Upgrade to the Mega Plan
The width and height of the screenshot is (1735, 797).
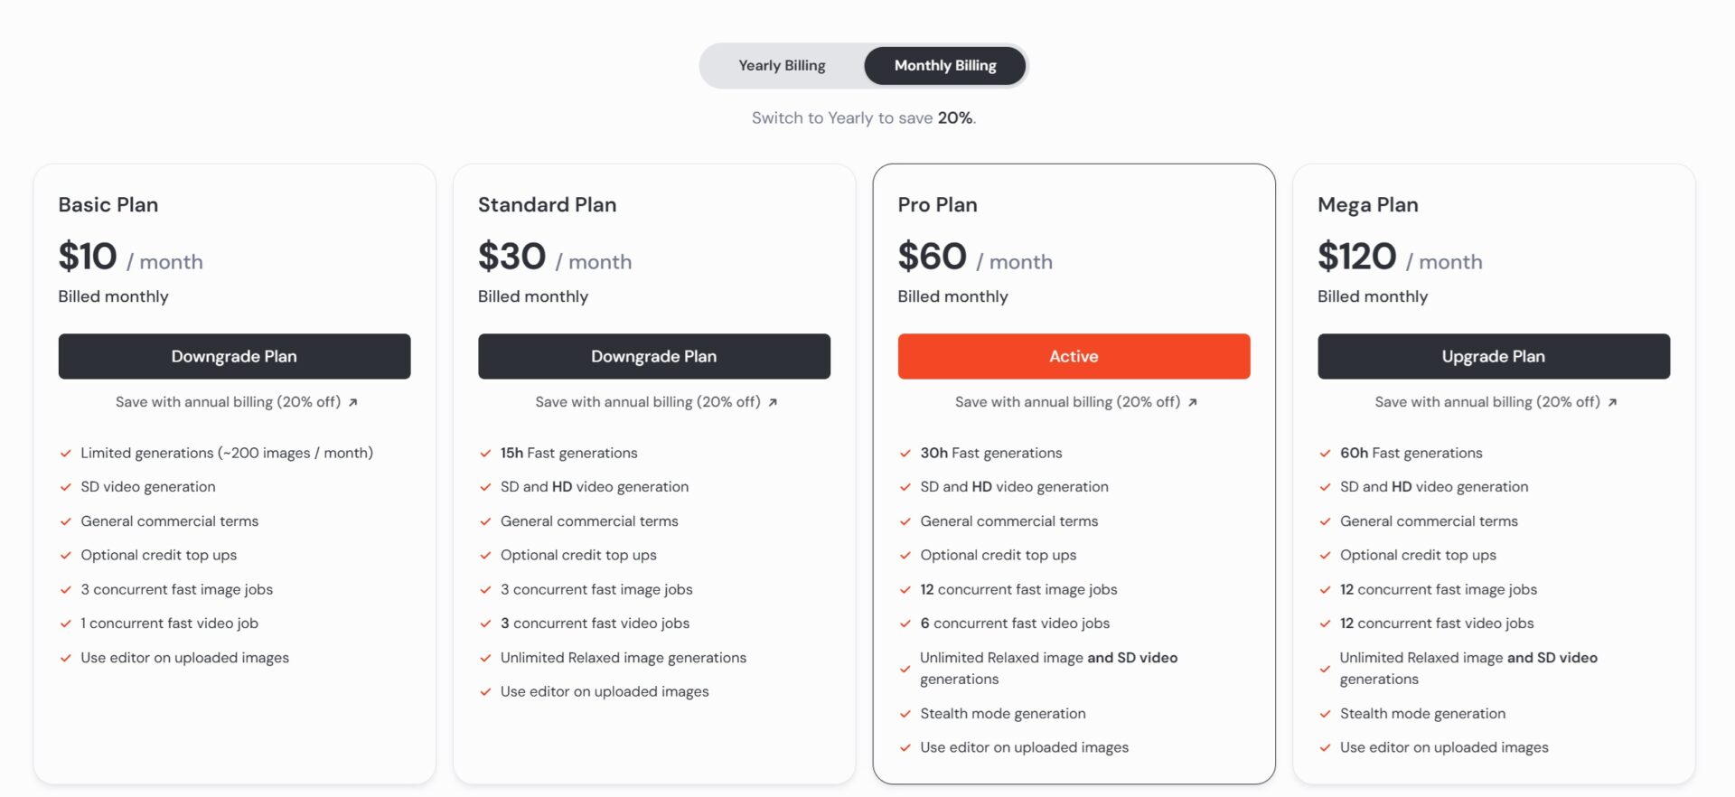1493,356
